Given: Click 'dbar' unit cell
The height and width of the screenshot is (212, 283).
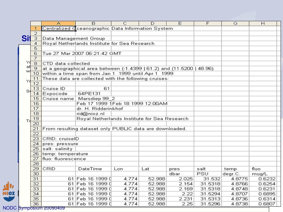Looking at the screenshot, I should (175, 174).
